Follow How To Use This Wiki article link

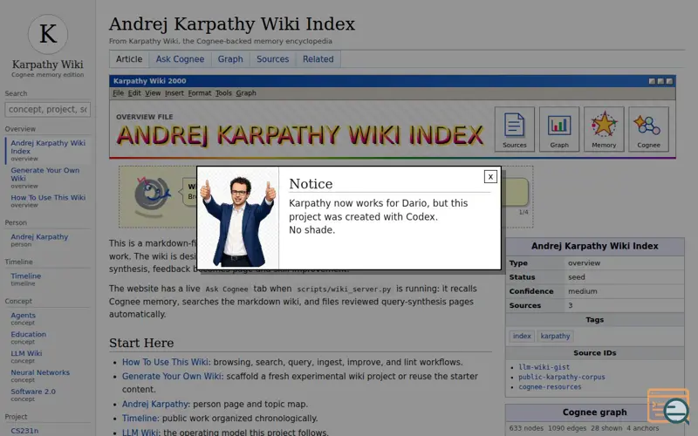tap(165, 362)
